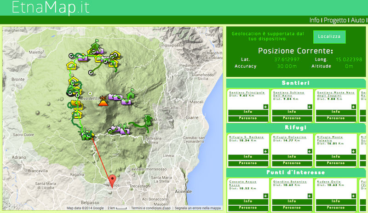
Task: Click the Rifugi section header
Action: click(x=295, y=127)
